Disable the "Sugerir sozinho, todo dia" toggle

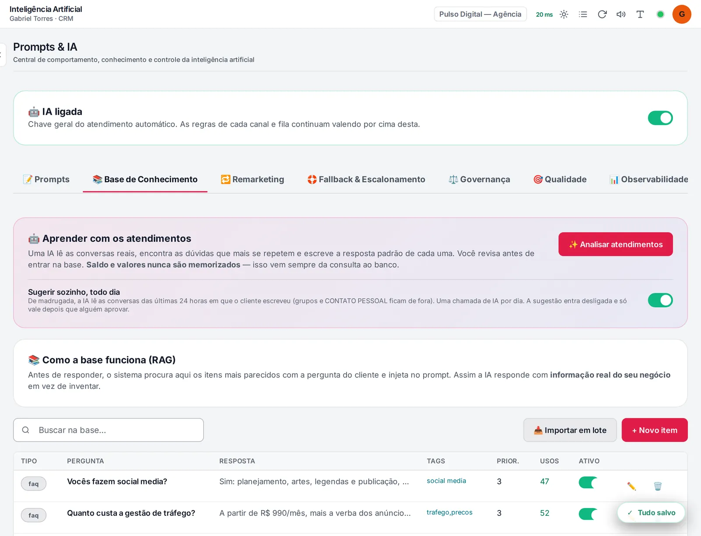tap(660, 300)
